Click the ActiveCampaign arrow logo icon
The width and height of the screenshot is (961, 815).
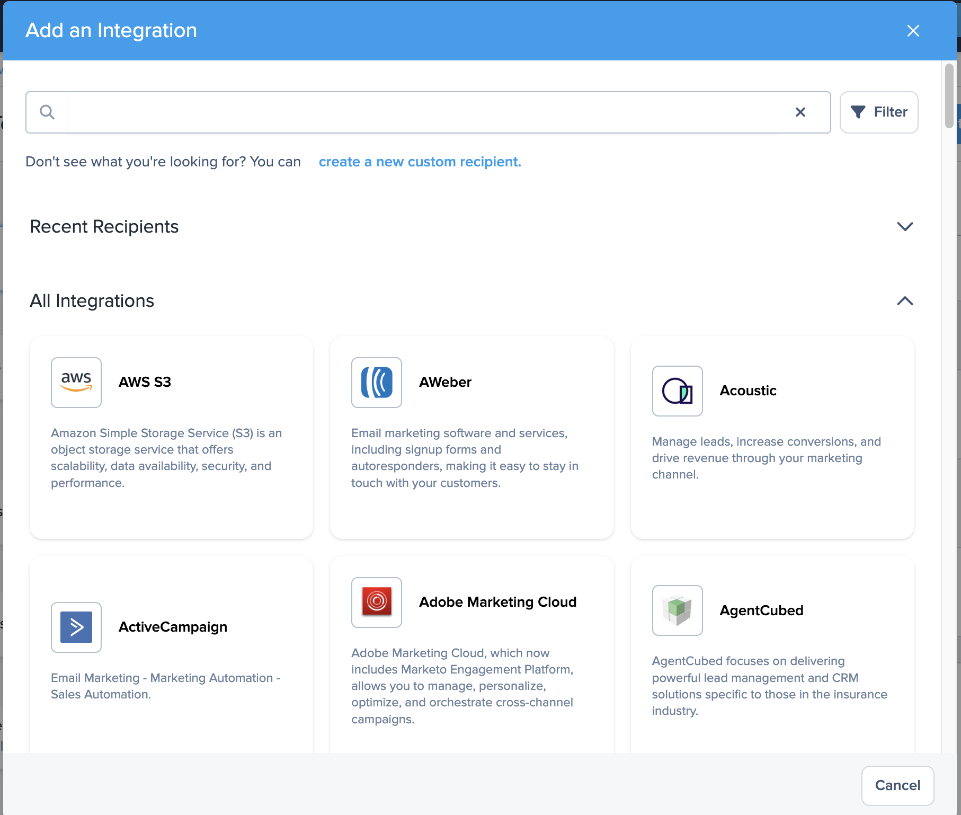coord(76,627)
